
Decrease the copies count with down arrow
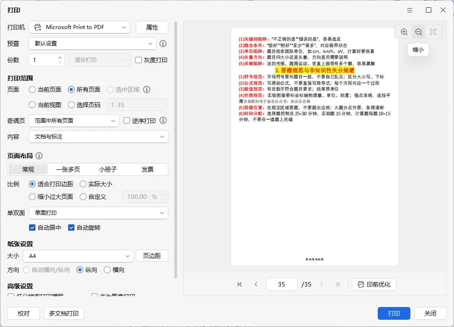[x=60, y=62]
